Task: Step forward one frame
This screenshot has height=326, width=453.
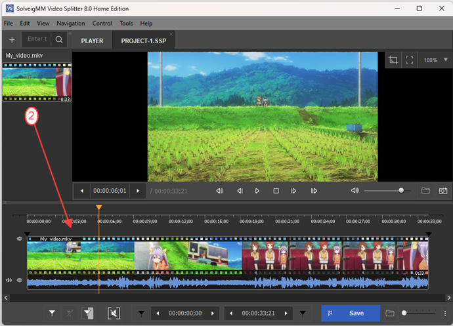Action: [x=293, y=191]
